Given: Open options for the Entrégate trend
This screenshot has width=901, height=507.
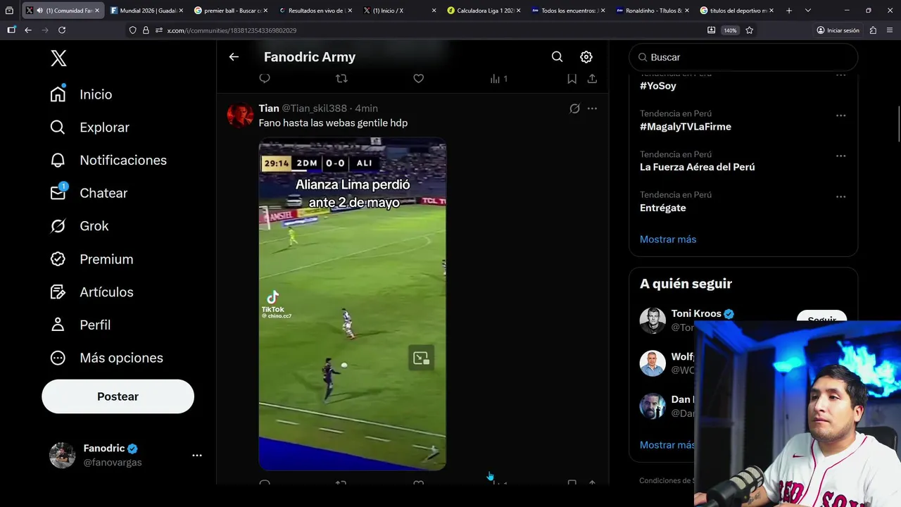Looking at the screenshot, I should click(840, 196).
